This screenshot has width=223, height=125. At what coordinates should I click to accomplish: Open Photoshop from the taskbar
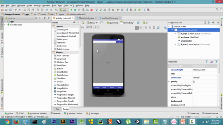point(54,122)
